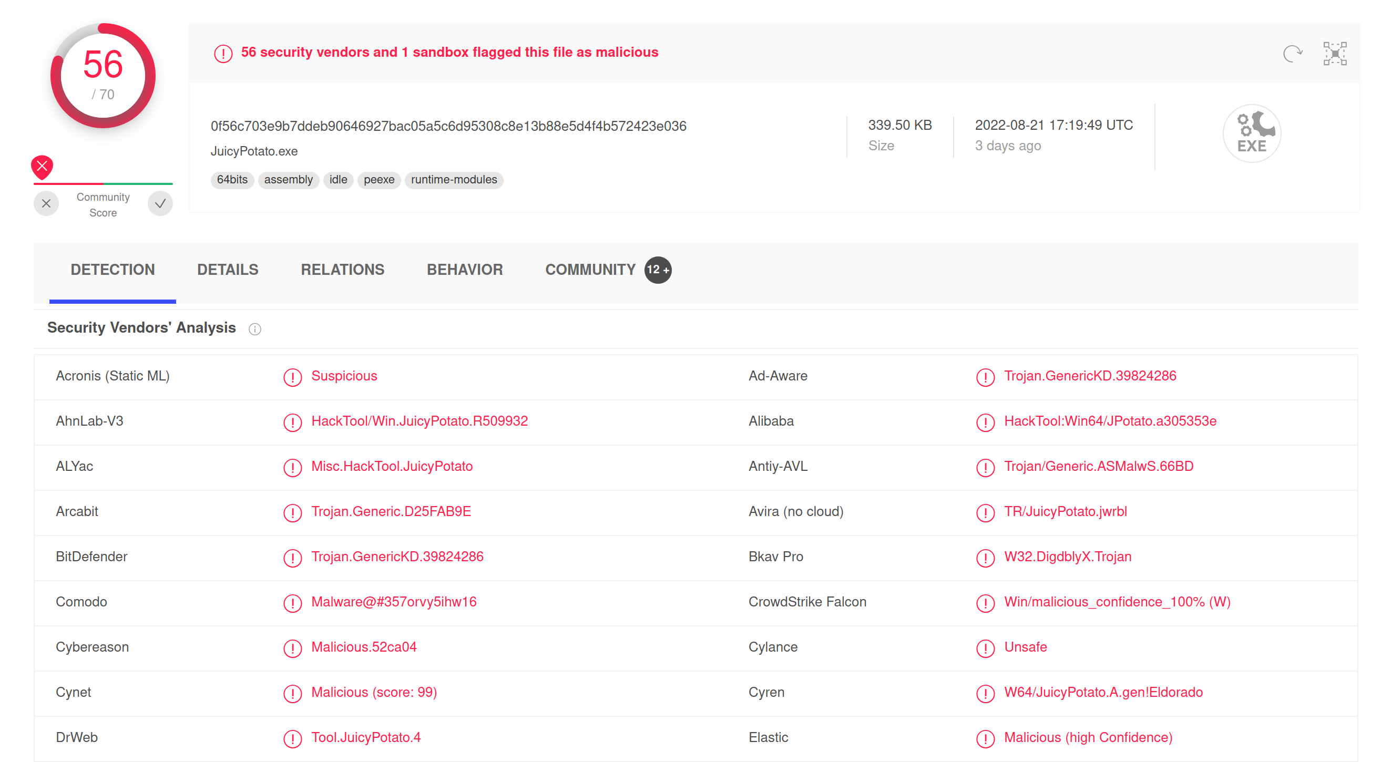This screenshot has height=762, width=1381.
Task: Click the refresh/rescan icon top right
Action: [x=1293, y=53]
